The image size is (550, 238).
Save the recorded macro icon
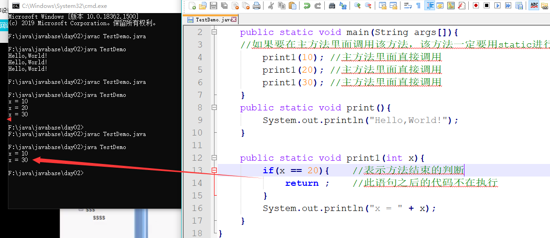coord(519,6)
